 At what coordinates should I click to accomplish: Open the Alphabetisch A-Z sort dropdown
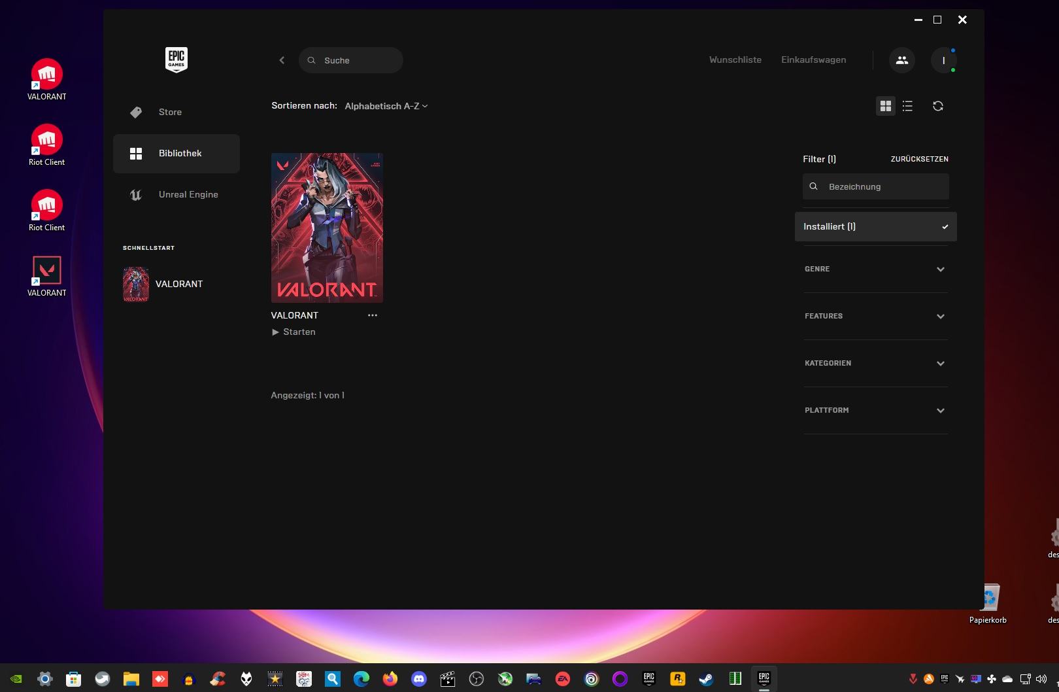[x=386, y=106]
